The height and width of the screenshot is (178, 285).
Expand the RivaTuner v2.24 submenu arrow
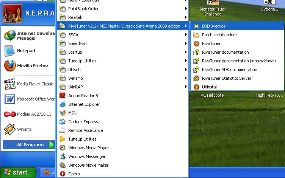(x=186, y=26)
